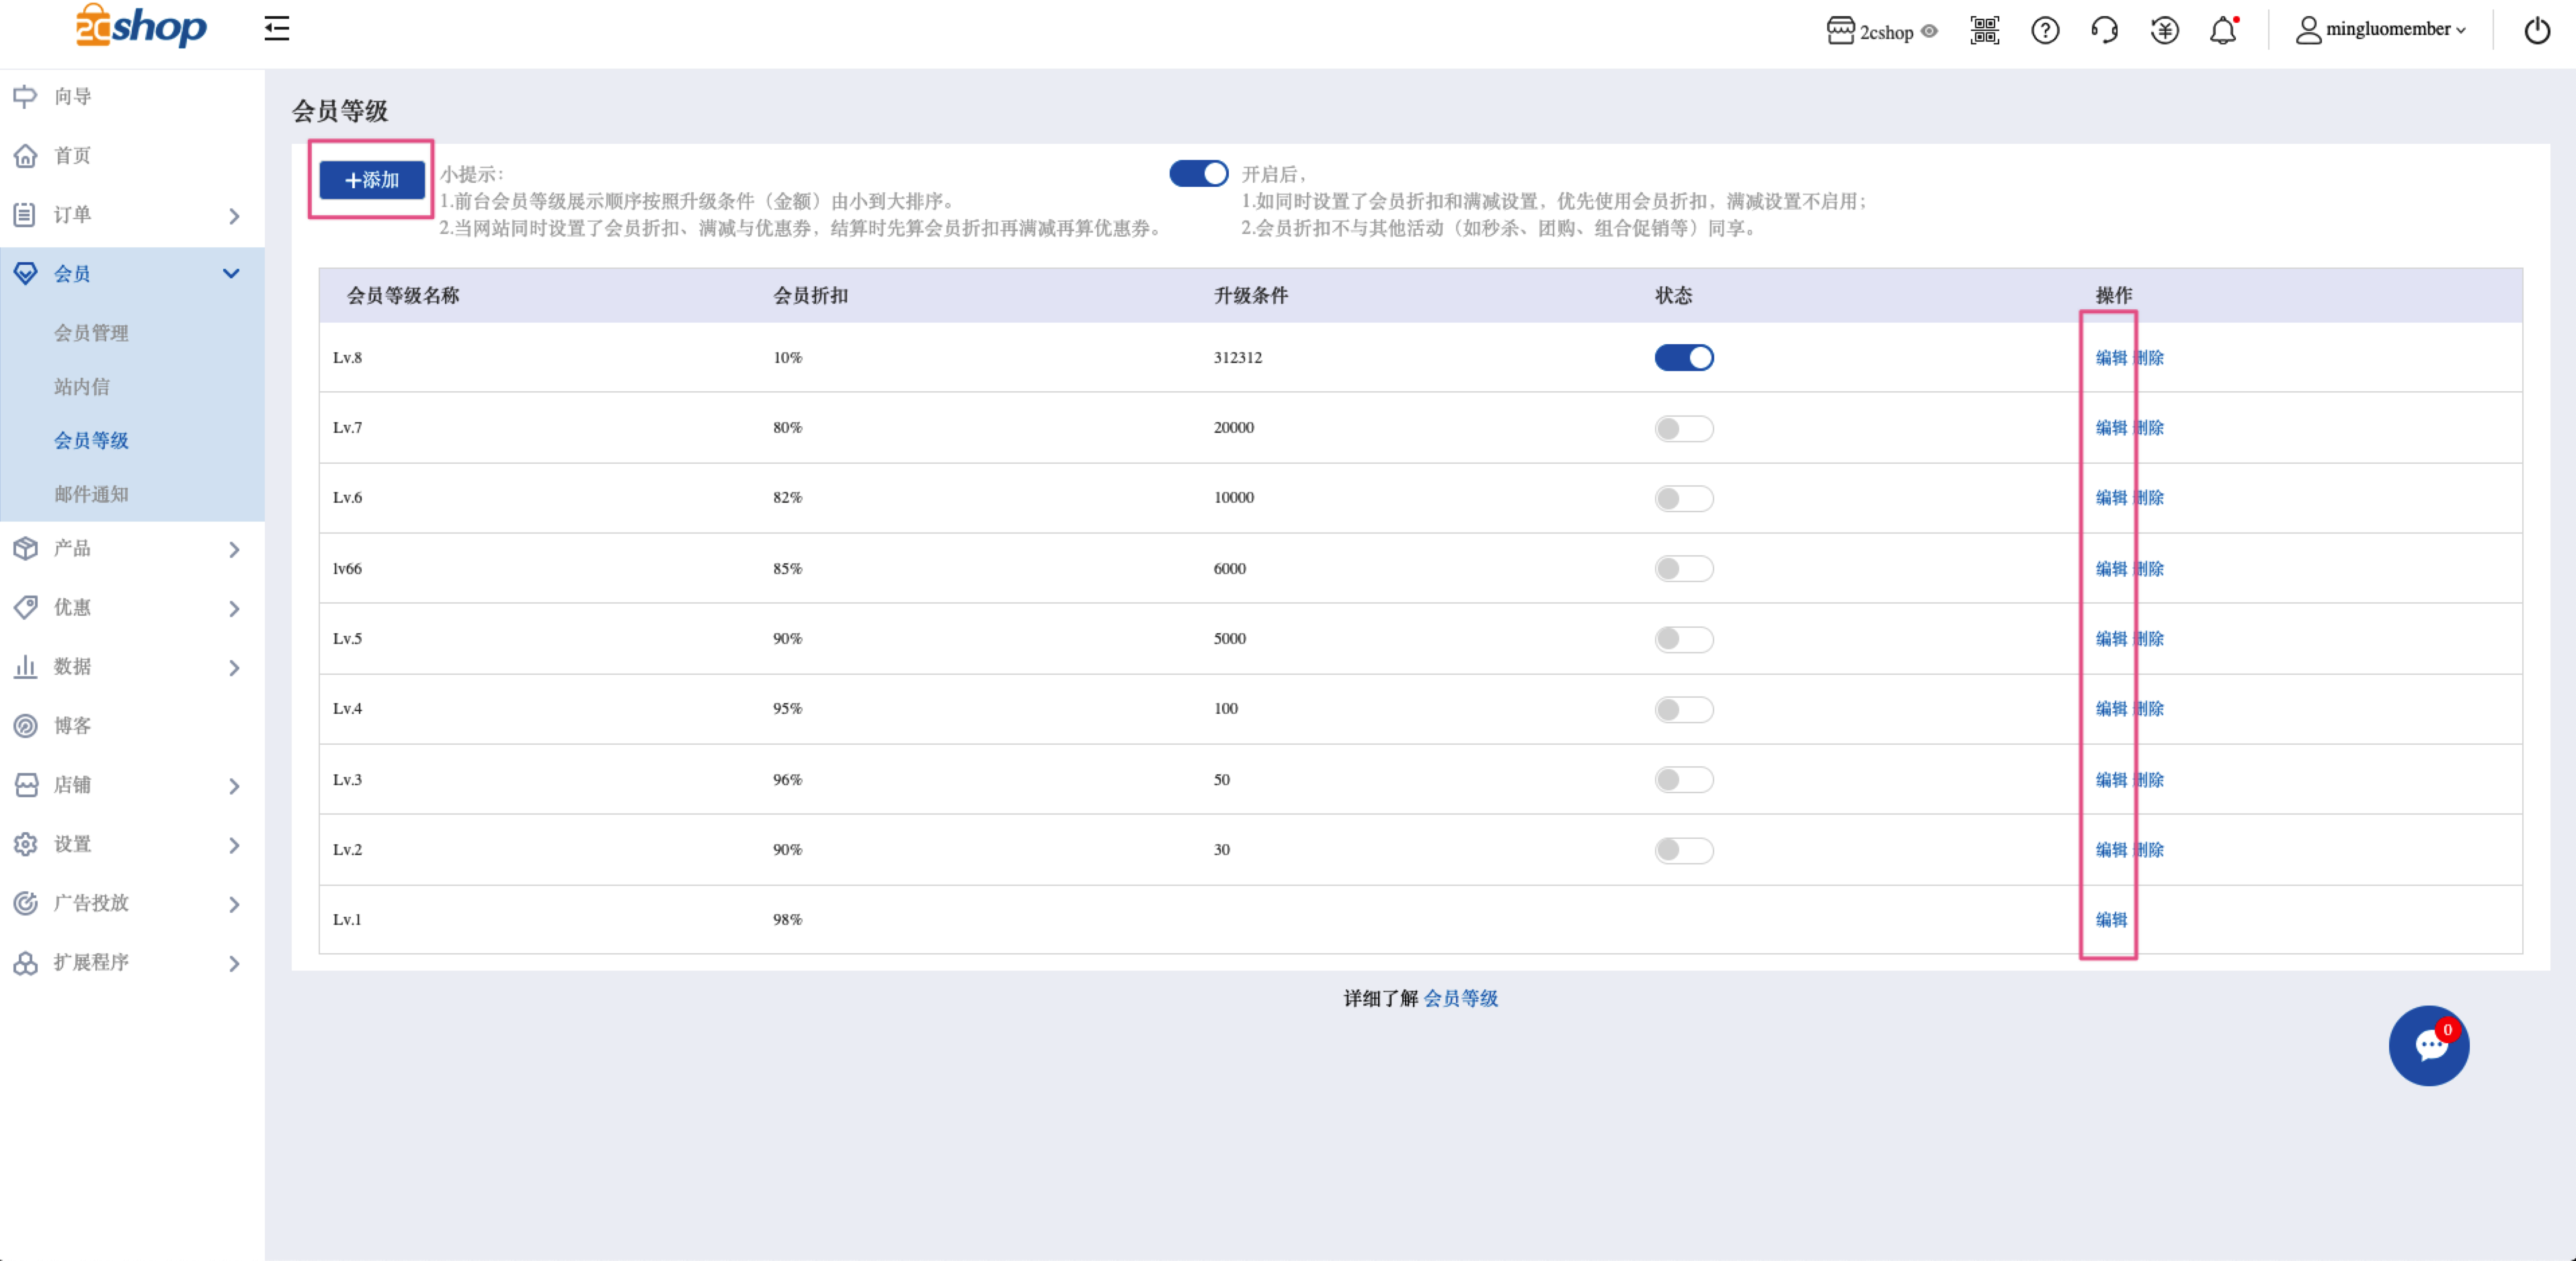Screen dimensions: 2576x1261
Task: Click the Lv.4 level name cell
Action: click(347, 709)
